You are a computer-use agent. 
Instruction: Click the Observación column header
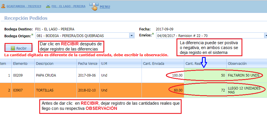(247, 64)
